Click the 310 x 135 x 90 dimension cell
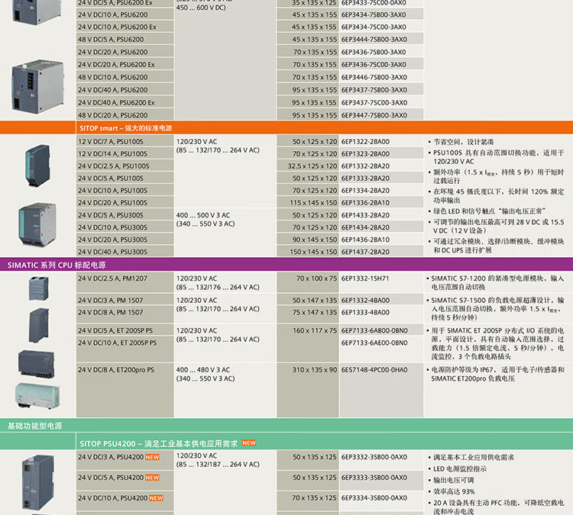This screenshot has height=515, width=573. 314,370
